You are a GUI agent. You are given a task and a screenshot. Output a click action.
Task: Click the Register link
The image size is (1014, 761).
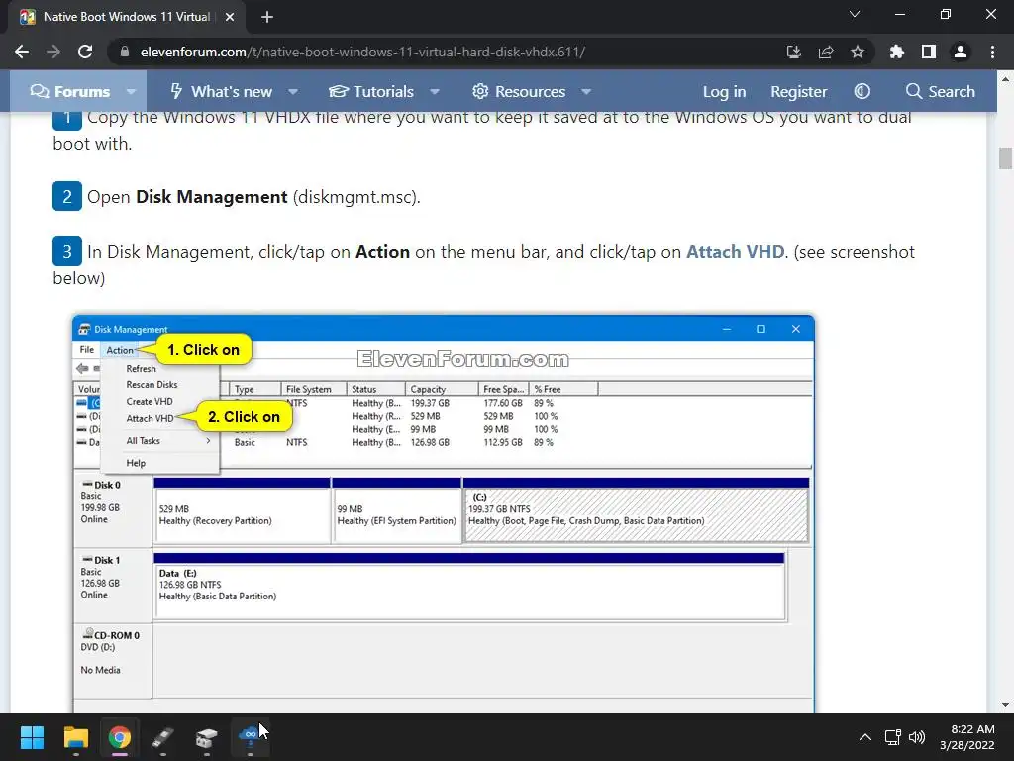tap(799, 91)
